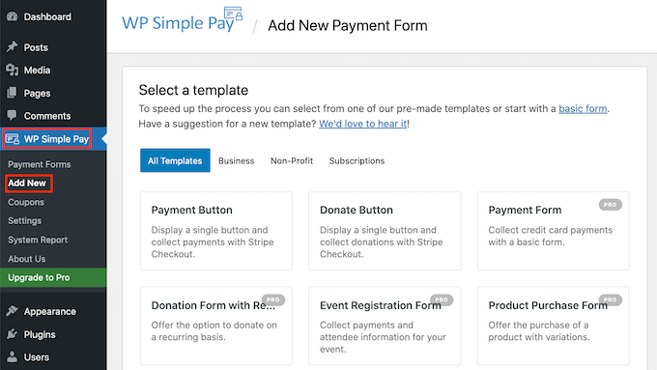The image size is (657, 370).
Task: Click the Pages document icon
Action: point(13,93)
